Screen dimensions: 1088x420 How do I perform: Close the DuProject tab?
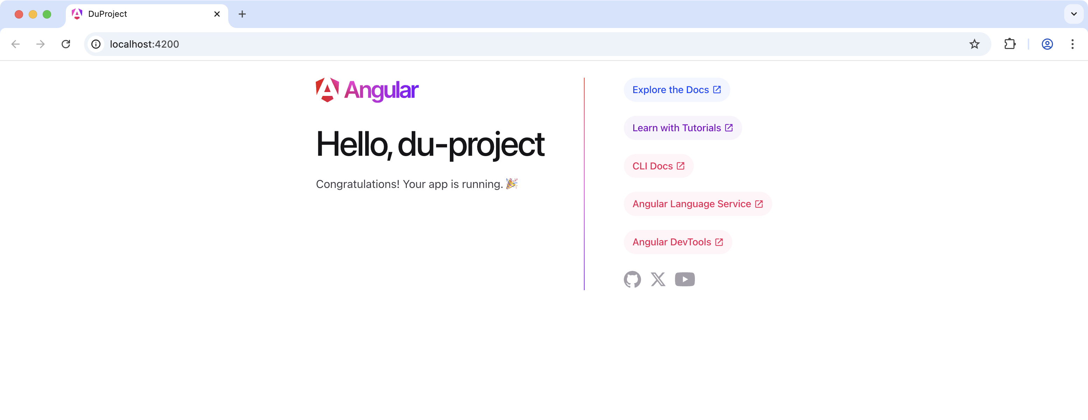(x=217, y=14)
